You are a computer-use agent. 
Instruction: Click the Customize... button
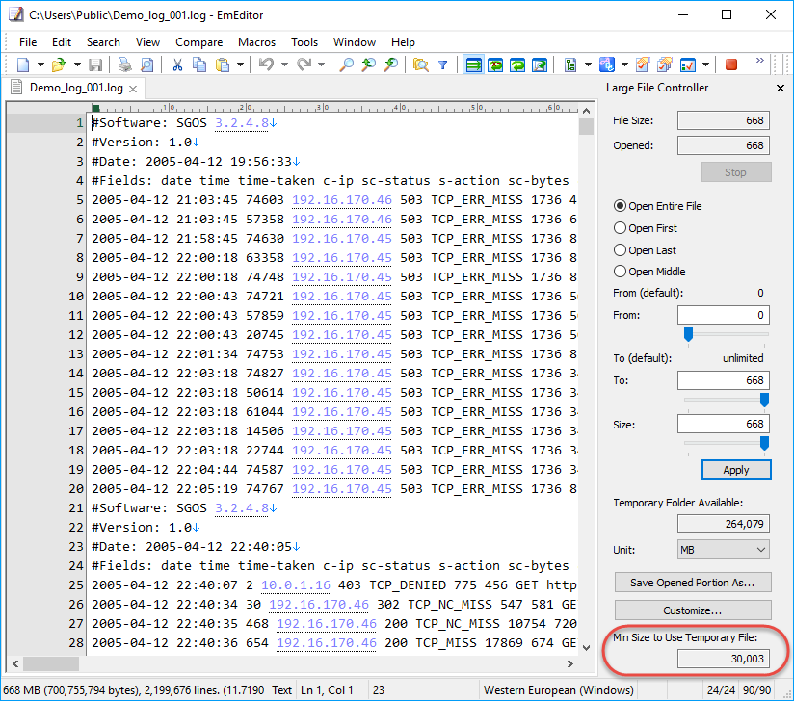click(x=693, y=610)
